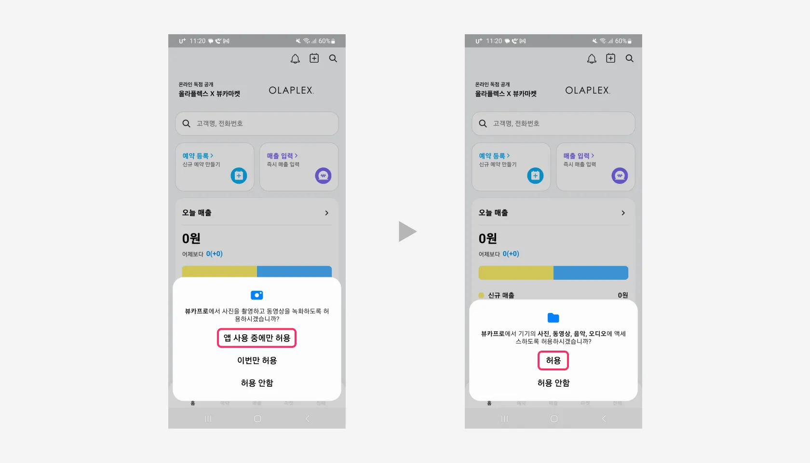Image resolution: width=810 pixels, height=463 pixels.
Task: Select 앱 사용 중에만 허용 option
Action: pyautogui.click(x=256, y=338)
